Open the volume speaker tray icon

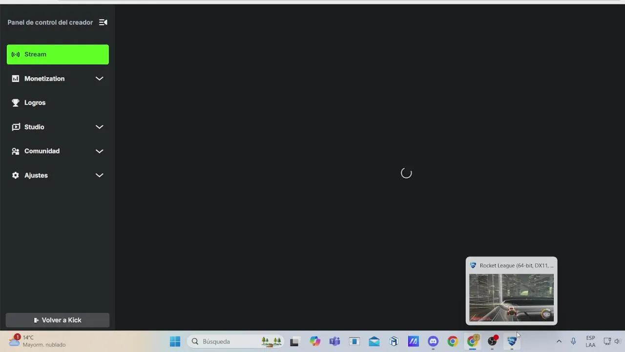pos(617,341)
